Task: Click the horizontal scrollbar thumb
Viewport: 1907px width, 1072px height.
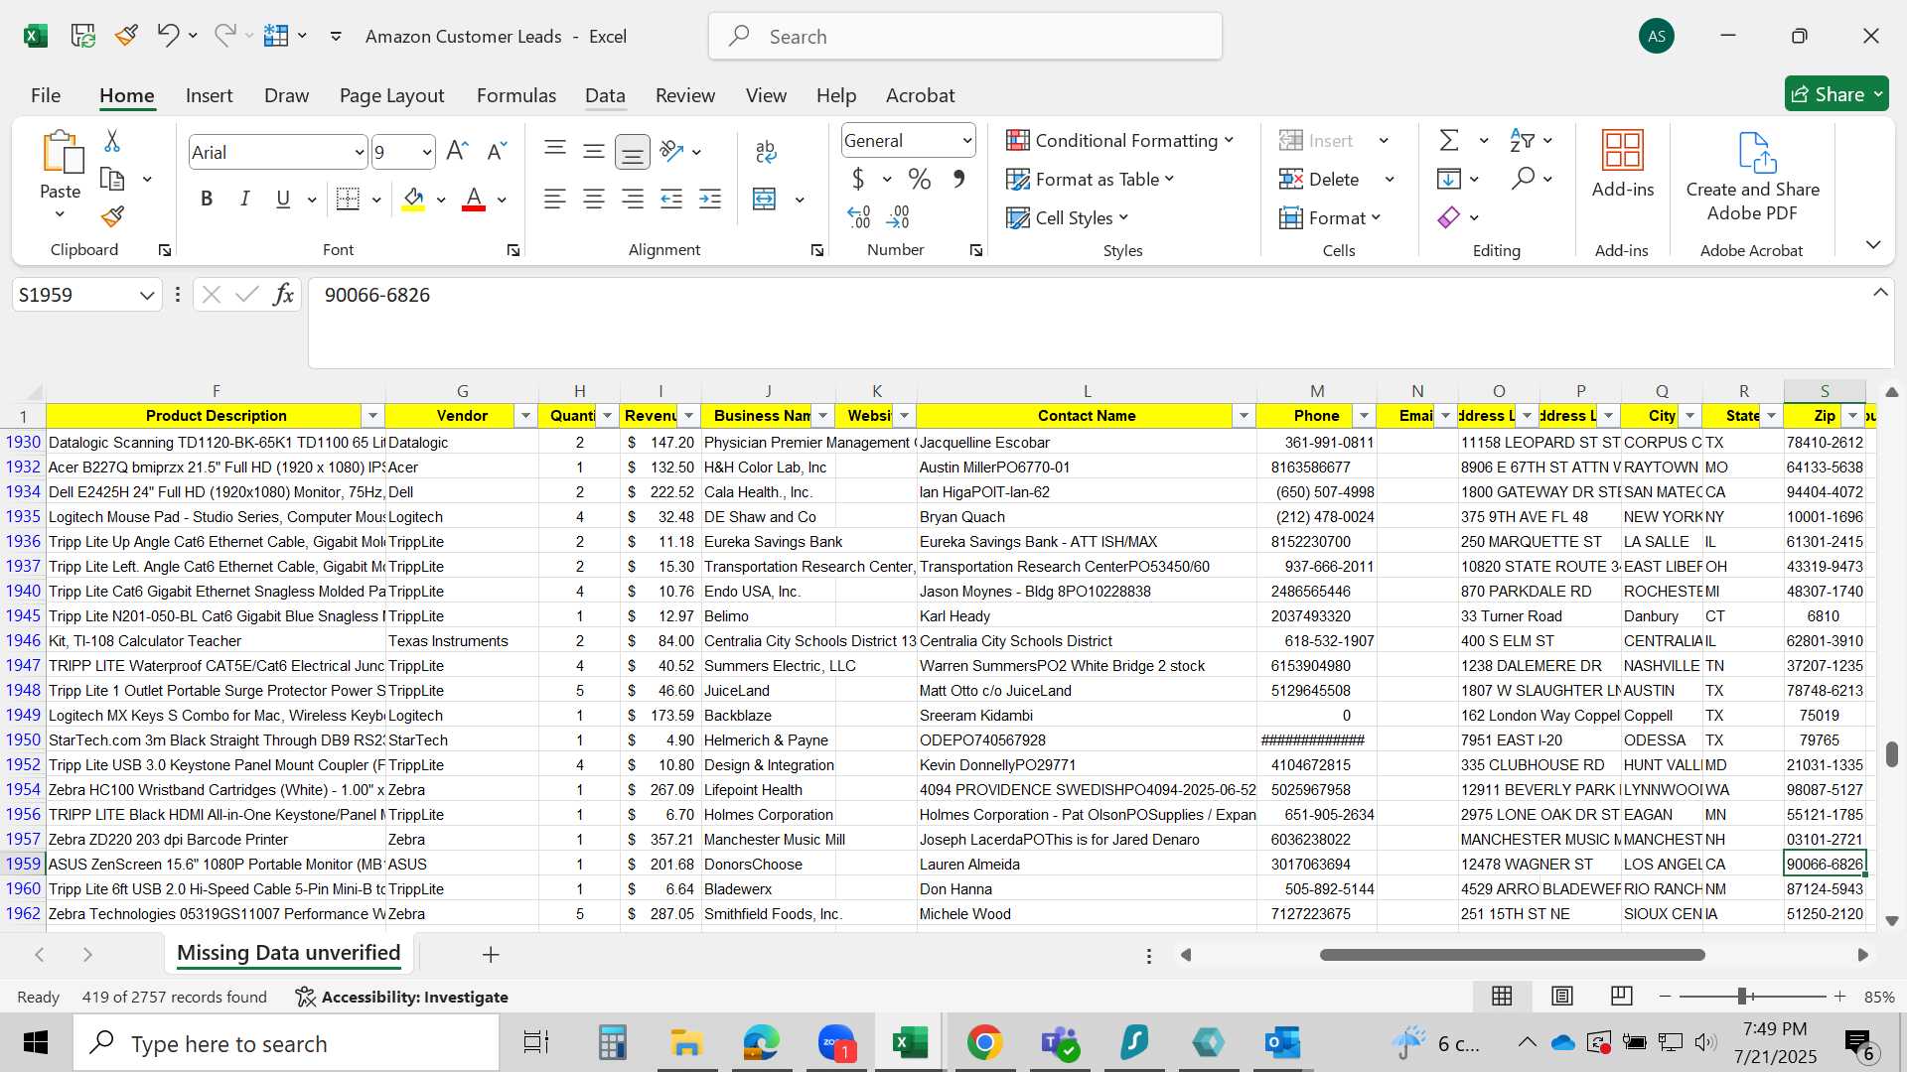Action: click(1512, 955)
